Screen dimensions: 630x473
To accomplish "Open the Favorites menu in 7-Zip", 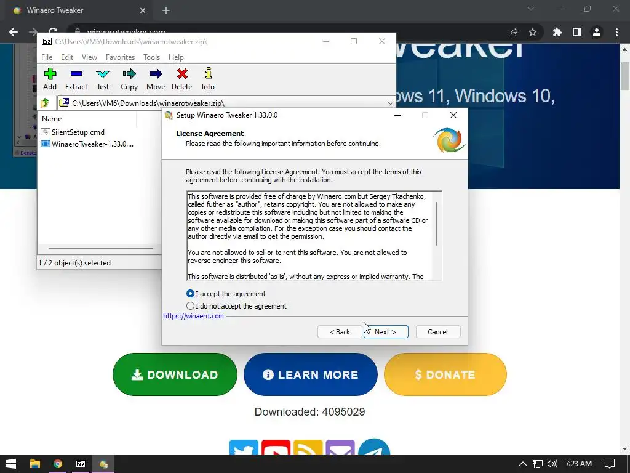I will (x=120, y=57).
